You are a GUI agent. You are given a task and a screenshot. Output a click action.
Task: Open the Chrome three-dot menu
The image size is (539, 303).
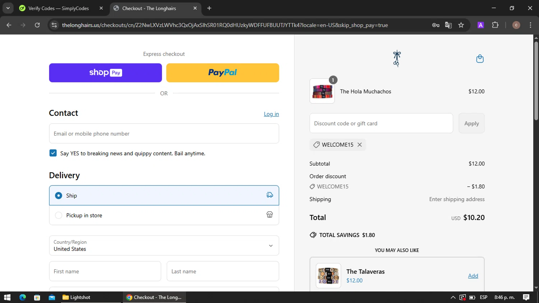point(530,25)
